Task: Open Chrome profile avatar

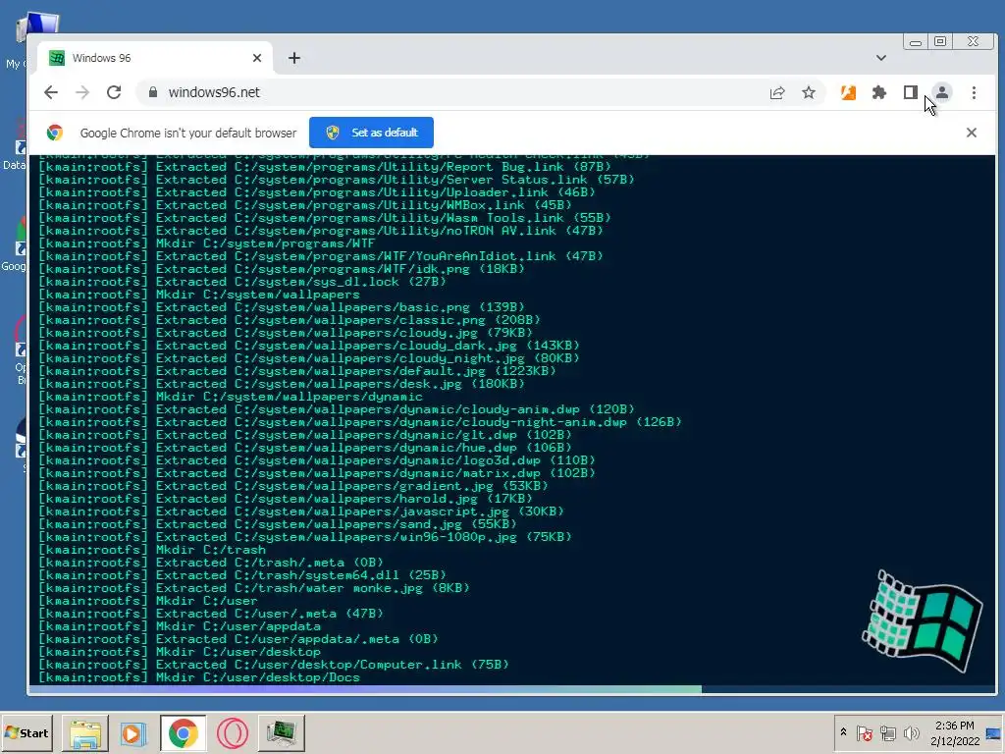Action: point(941,92)
